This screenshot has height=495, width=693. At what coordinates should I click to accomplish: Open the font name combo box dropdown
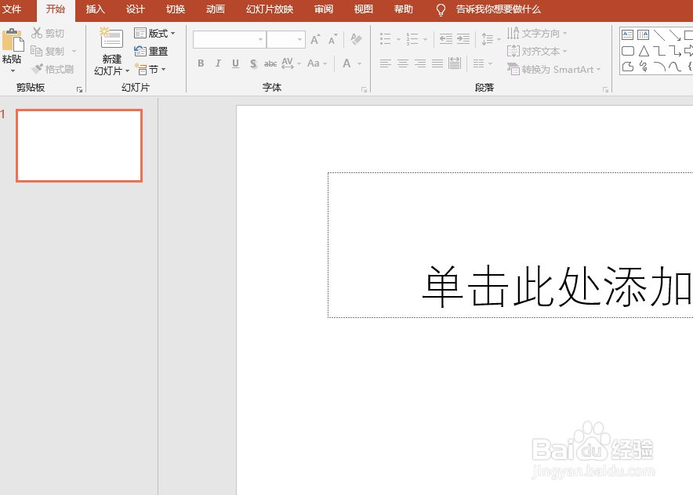point(261,39)
